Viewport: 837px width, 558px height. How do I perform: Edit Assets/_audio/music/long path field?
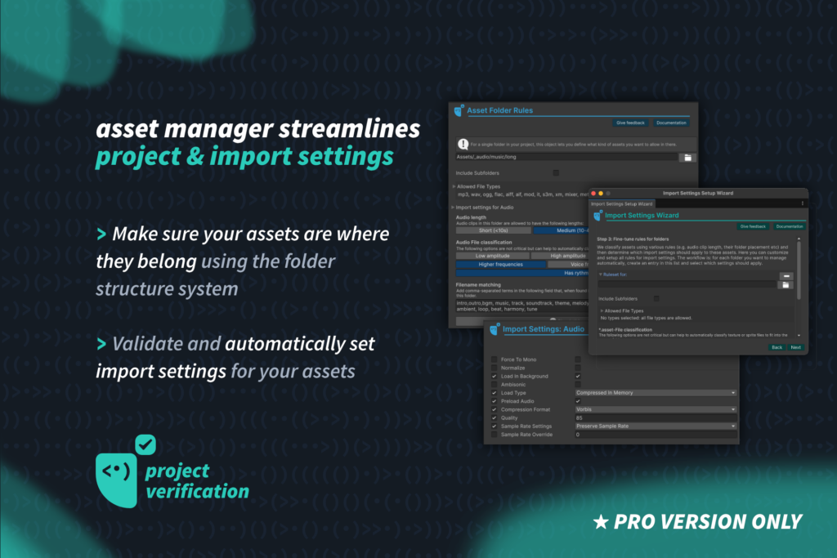(566, 158)
